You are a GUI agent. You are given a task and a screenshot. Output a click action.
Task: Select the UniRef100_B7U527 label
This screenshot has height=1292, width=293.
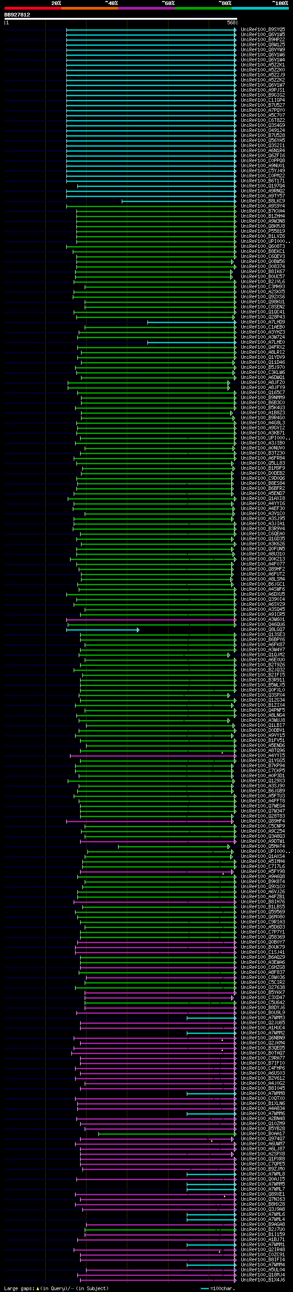click(x=263, y=105)
